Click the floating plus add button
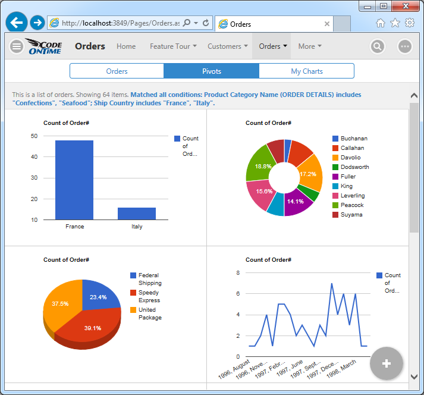 [x=387, y=363]
